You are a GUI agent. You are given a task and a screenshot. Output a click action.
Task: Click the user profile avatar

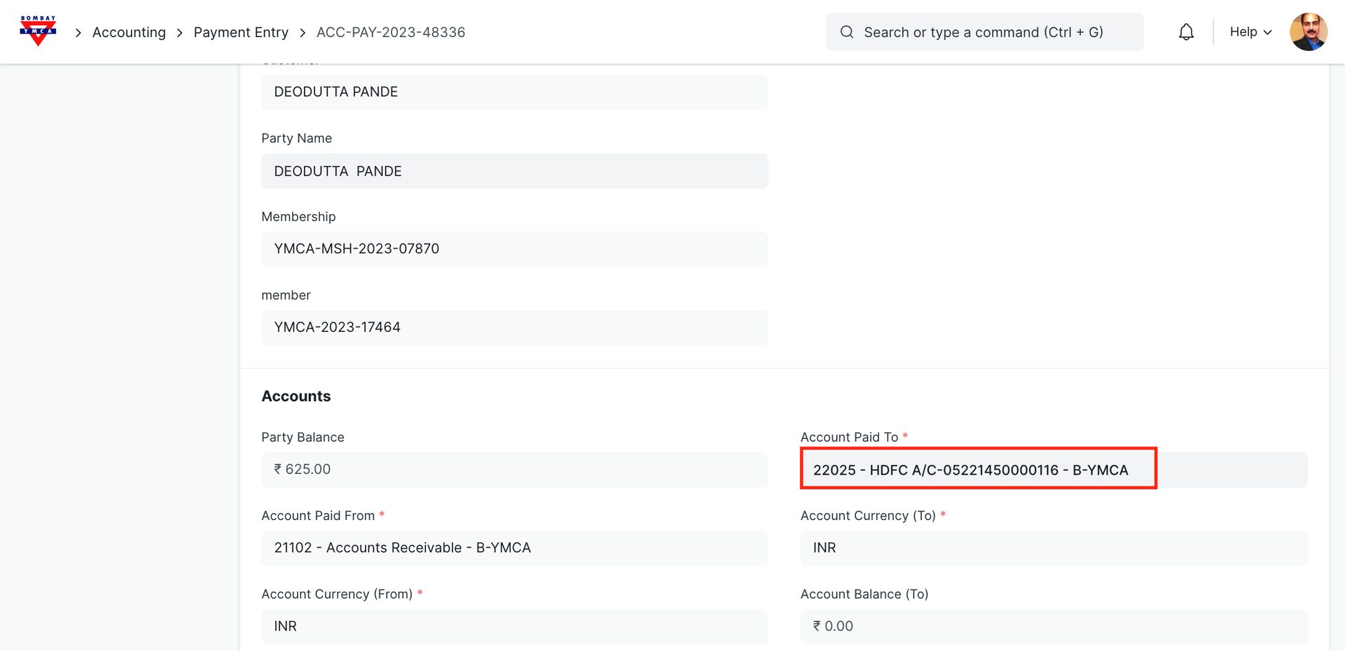[x=1308, y=32]
